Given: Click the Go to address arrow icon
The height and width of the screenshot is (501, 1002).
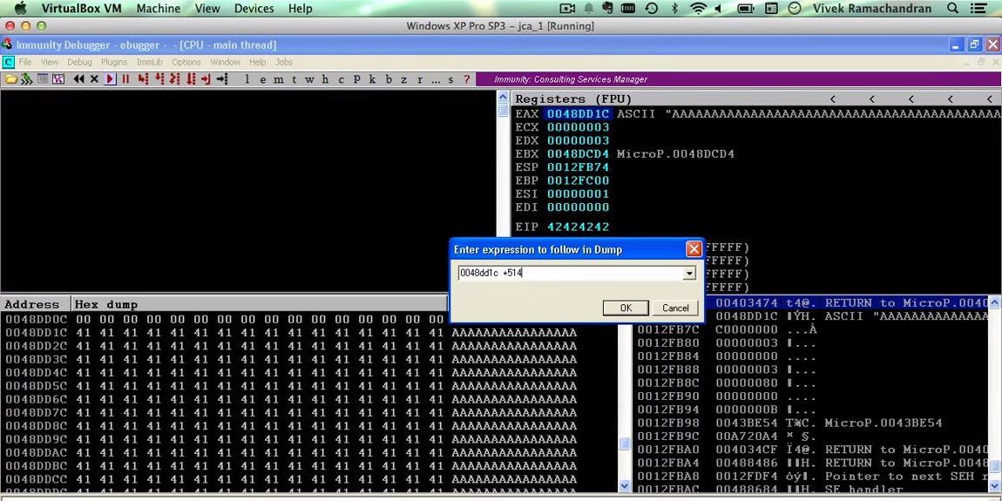Looking at the screenshot, I should 221,79.
